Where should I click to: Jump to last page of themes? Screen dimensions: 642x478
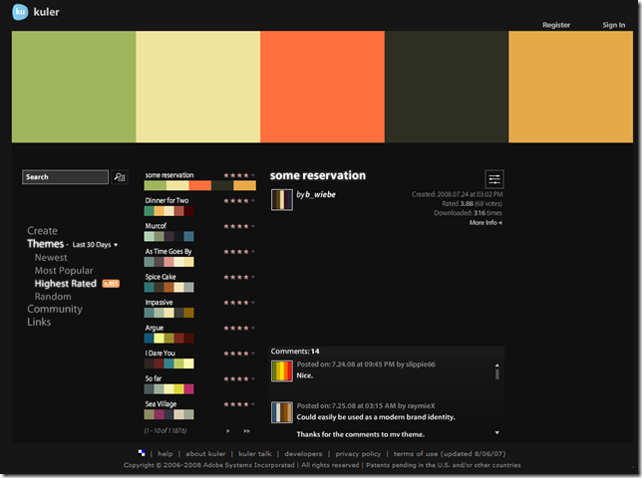(247, 430)
